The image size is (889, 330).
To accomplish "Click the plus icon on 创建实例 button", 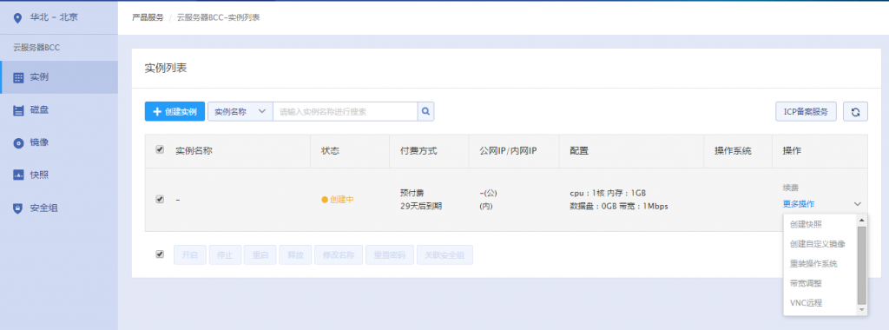I will tap(157, 112).
